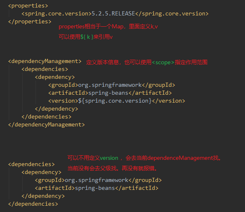Click the green version word in annotation

109,158
